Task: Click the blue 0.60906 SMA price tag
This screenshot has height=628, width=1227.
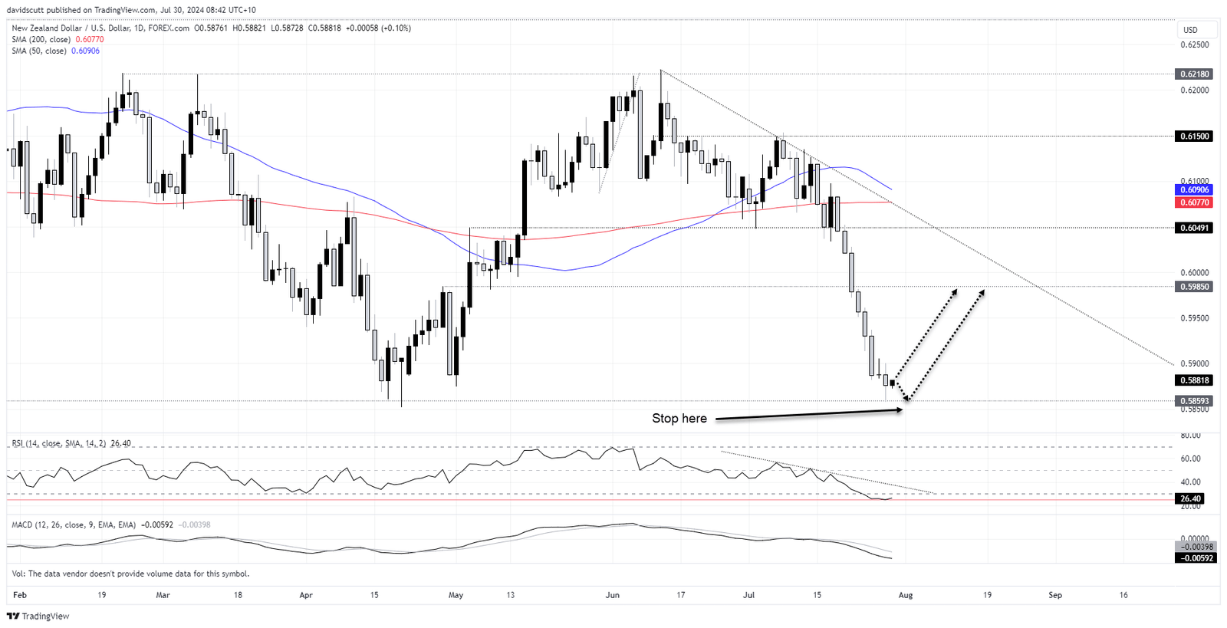Action: (1194, 189)
